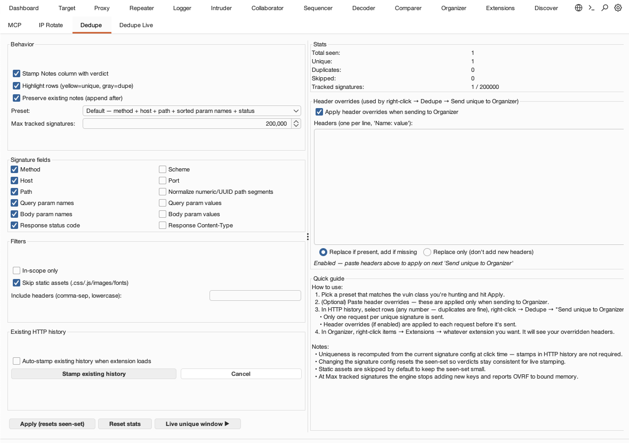
Task: Switch to the IP Rotate sub-tab
Action: tap(51, 25)
